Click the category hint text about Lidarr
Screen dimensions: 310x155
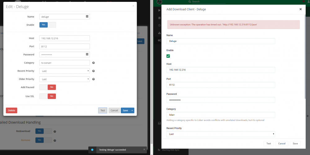(x=215, y=120)
